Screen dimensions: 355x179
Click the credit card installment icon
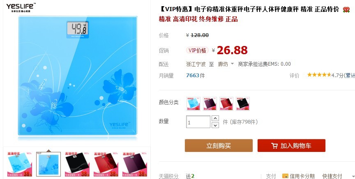285,176
